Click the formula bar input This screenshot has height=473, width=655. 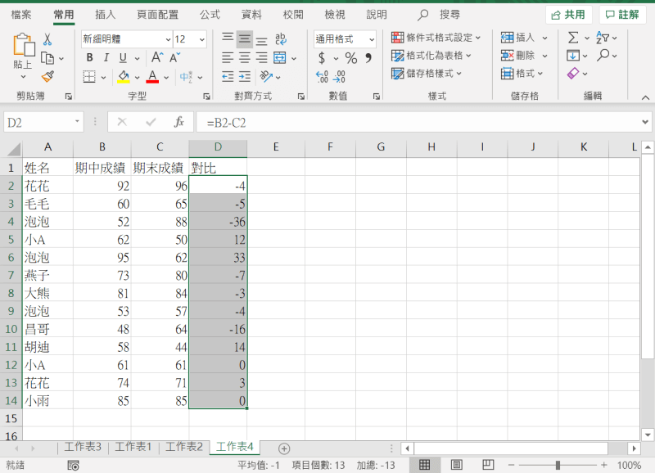(418, 122)
